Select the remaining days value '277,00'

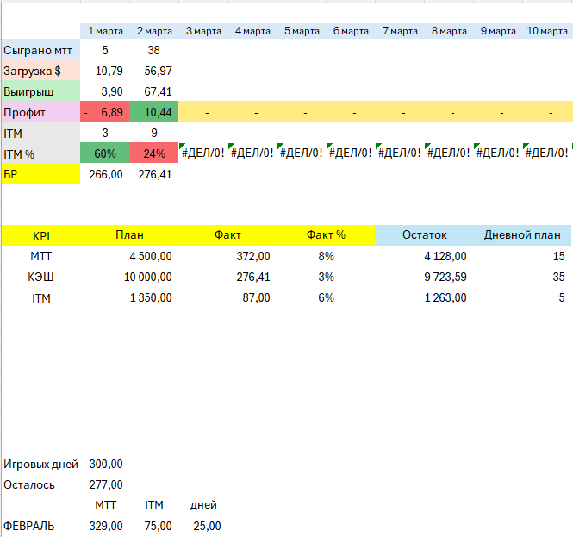coord(105,485)
